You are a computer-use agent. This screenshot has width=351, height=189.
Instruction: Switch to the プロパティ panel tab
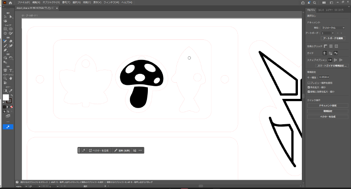pyautogui.click(x=311, y=10)
